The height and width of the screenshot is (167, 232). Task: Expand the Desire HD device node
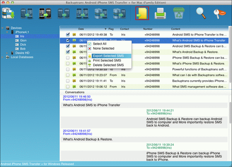[x=8, y=52]
